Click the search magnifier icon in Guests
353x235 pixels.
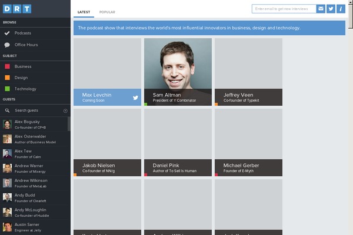7,110
